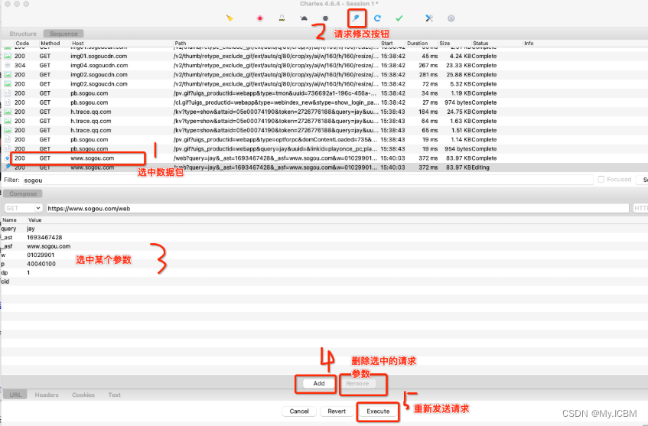Screen dimensions: 648x426
Task: Select the www.sogou.com row with Complete status
Action: tap(324, 158)
